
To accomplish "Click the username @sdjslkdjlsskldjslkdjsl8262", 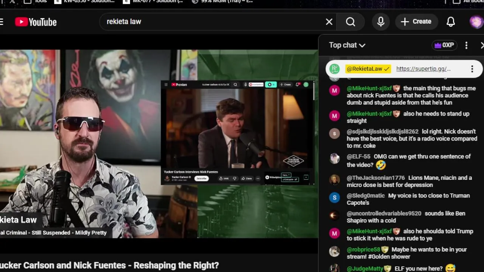I will [x=383, y=131].
